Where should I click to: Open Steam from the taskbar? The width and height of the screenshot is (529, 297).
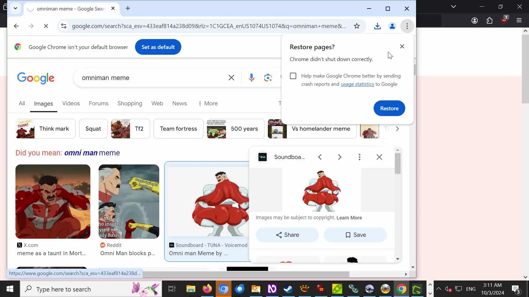tap(288, 289)
